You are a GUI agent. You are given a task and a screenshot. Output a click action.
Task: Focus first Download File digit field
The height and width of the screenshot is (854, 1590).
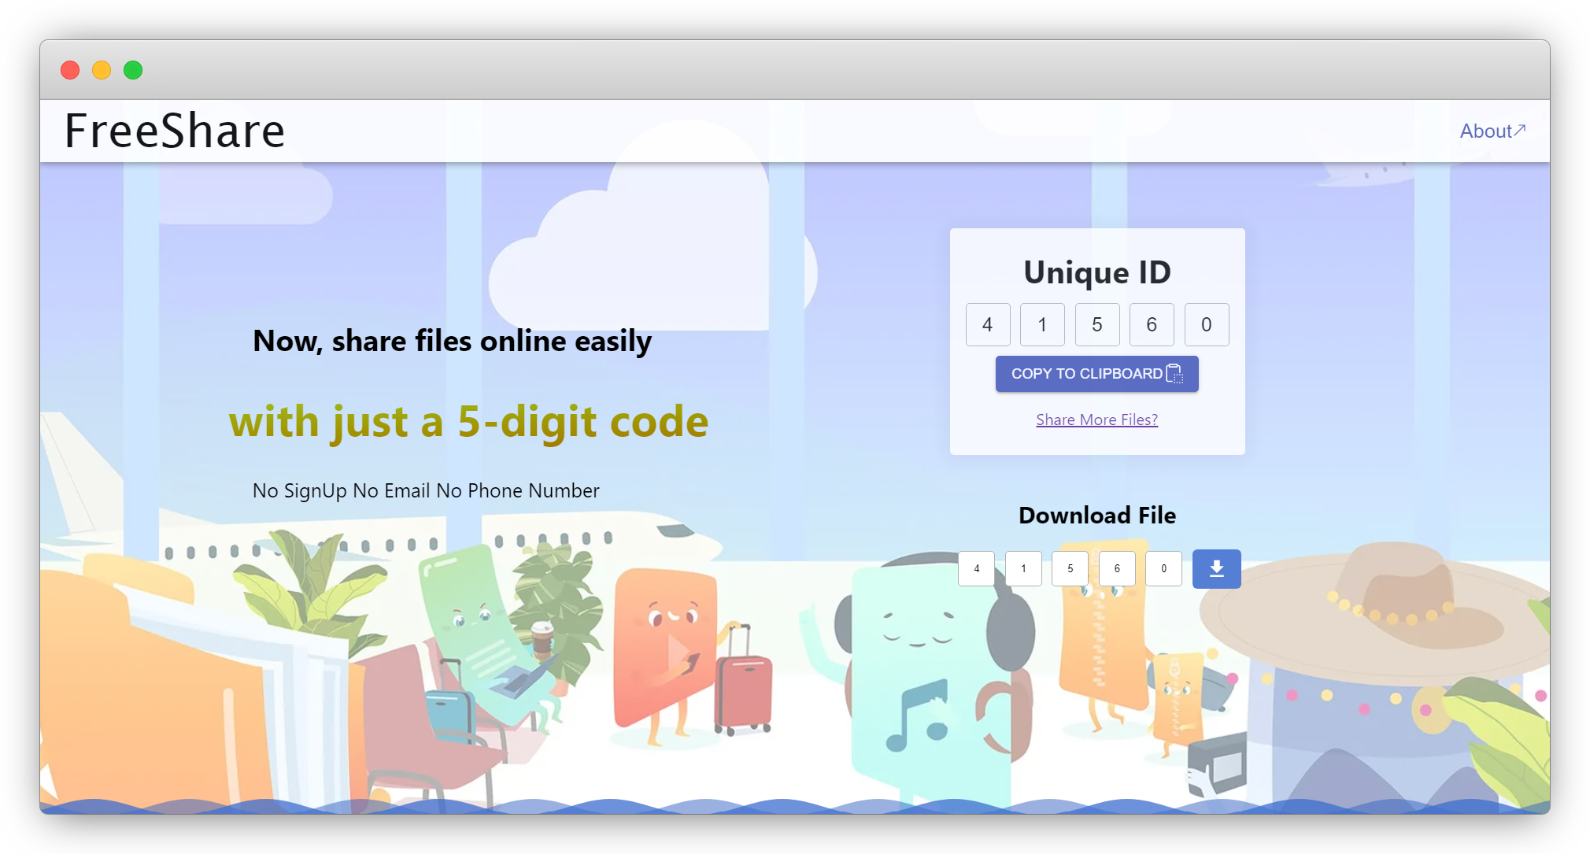[976, 568]
